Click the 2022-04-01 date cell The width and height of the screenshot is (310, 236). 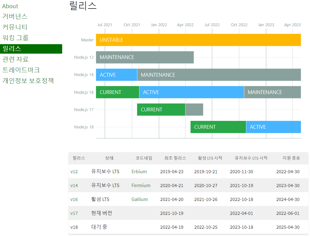[x=241, y=213]
